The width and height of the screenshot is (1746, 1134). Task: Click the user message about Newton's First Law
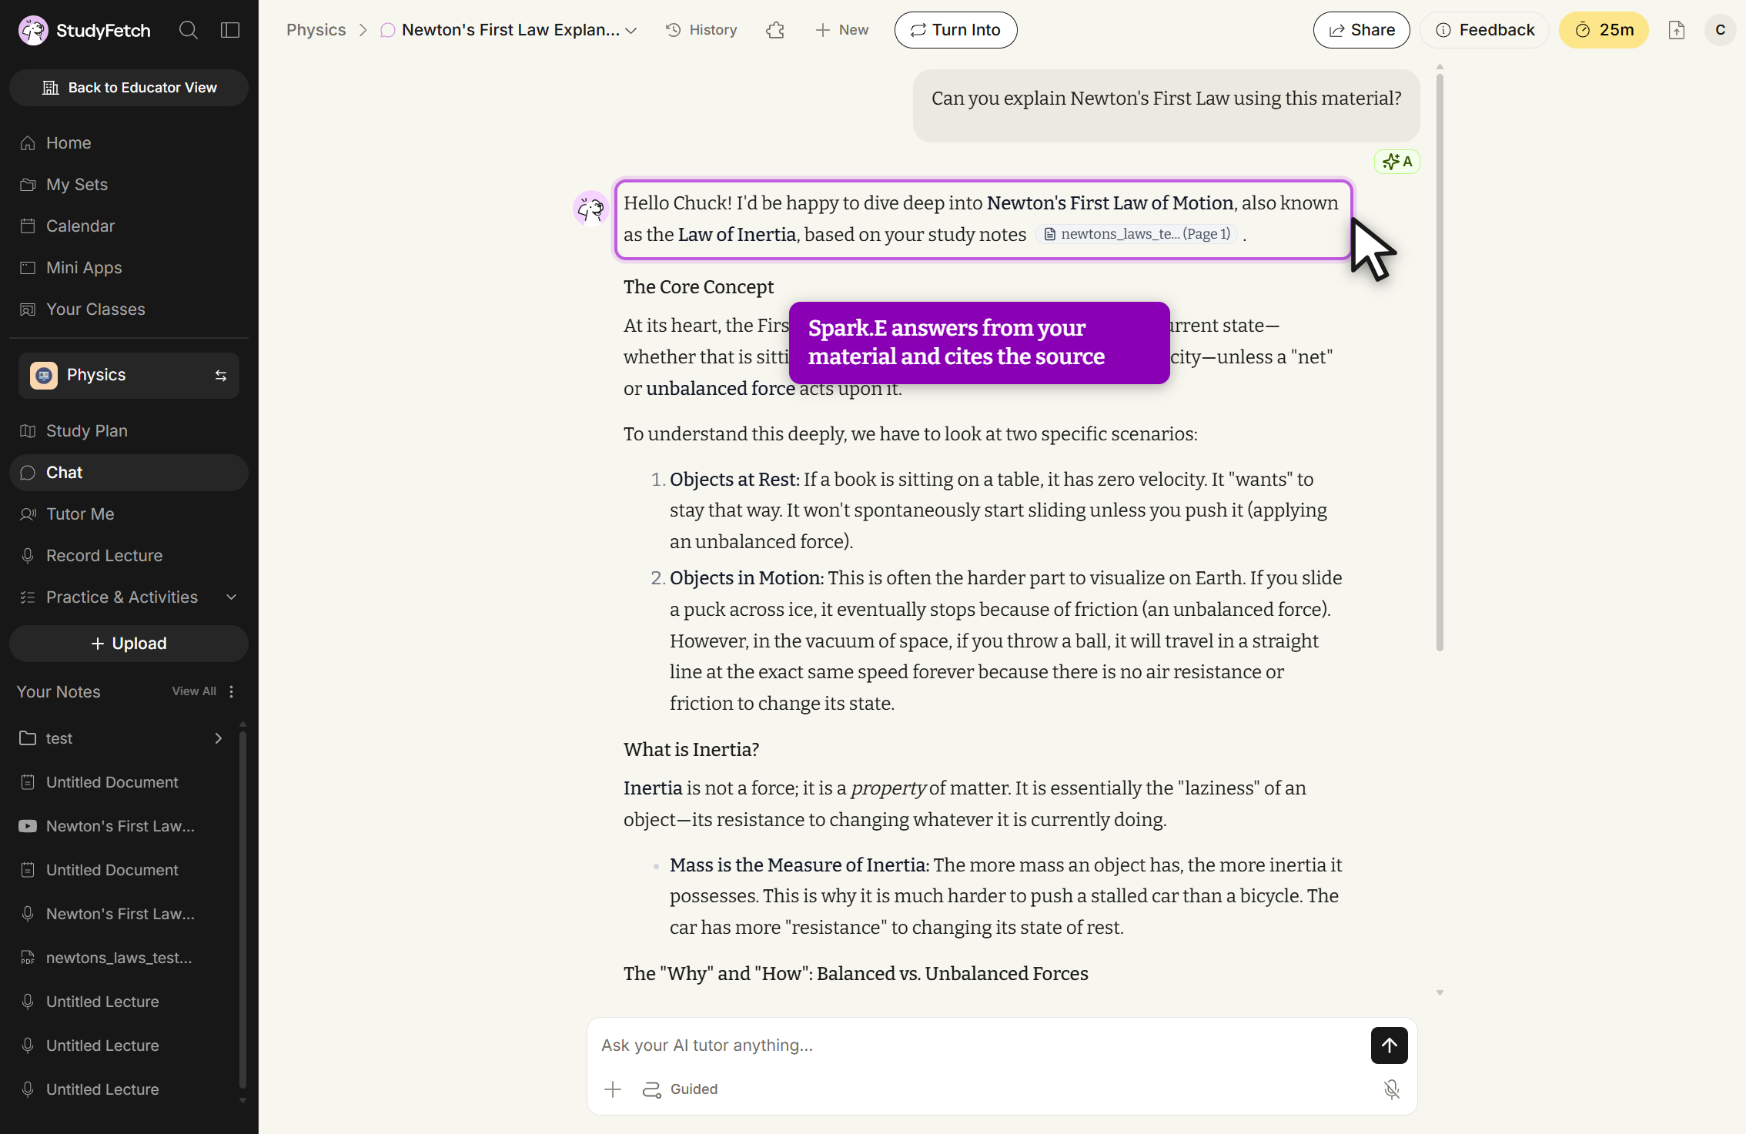coord(1166,105)
